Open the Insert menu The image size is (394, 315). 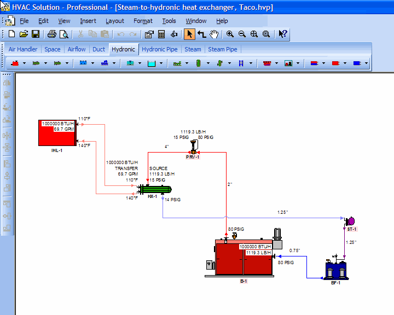(x=88, y=21)
